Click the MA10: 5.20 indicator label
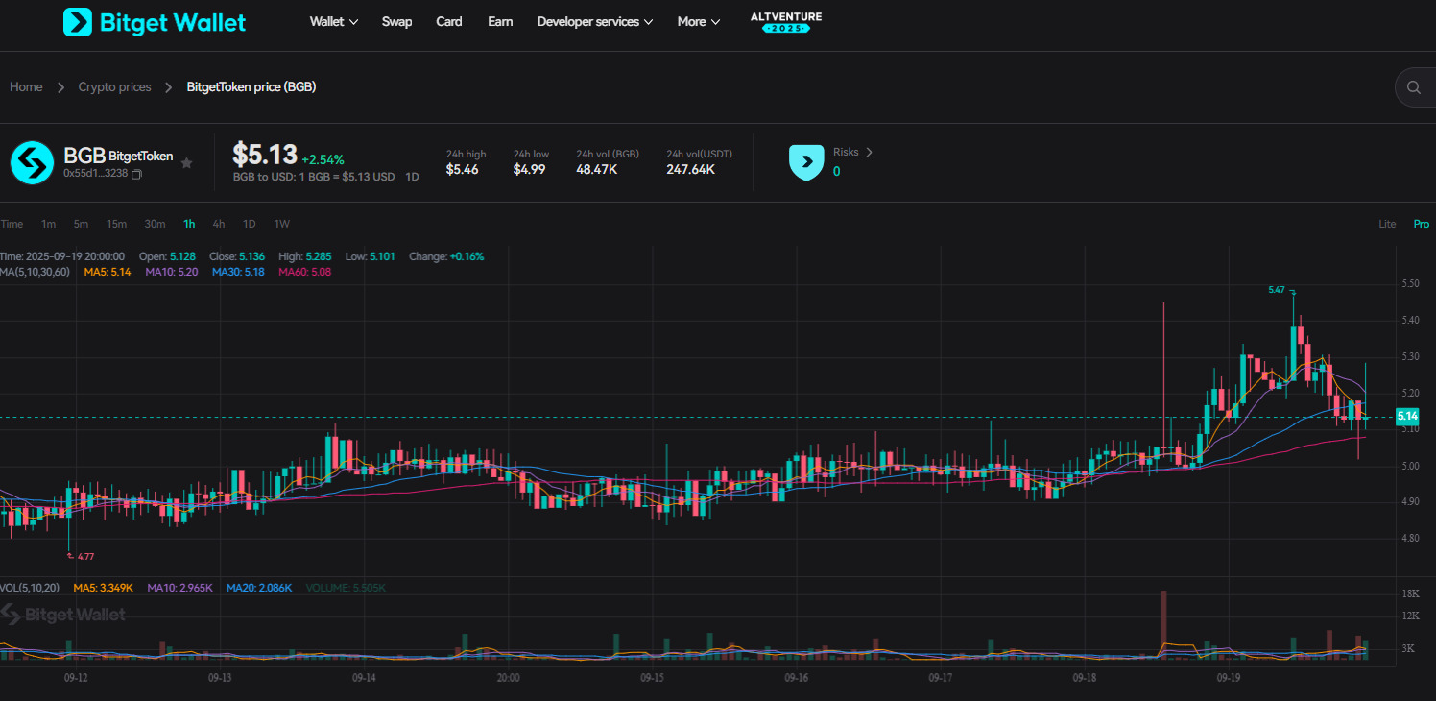 click(x=172, y=272)
